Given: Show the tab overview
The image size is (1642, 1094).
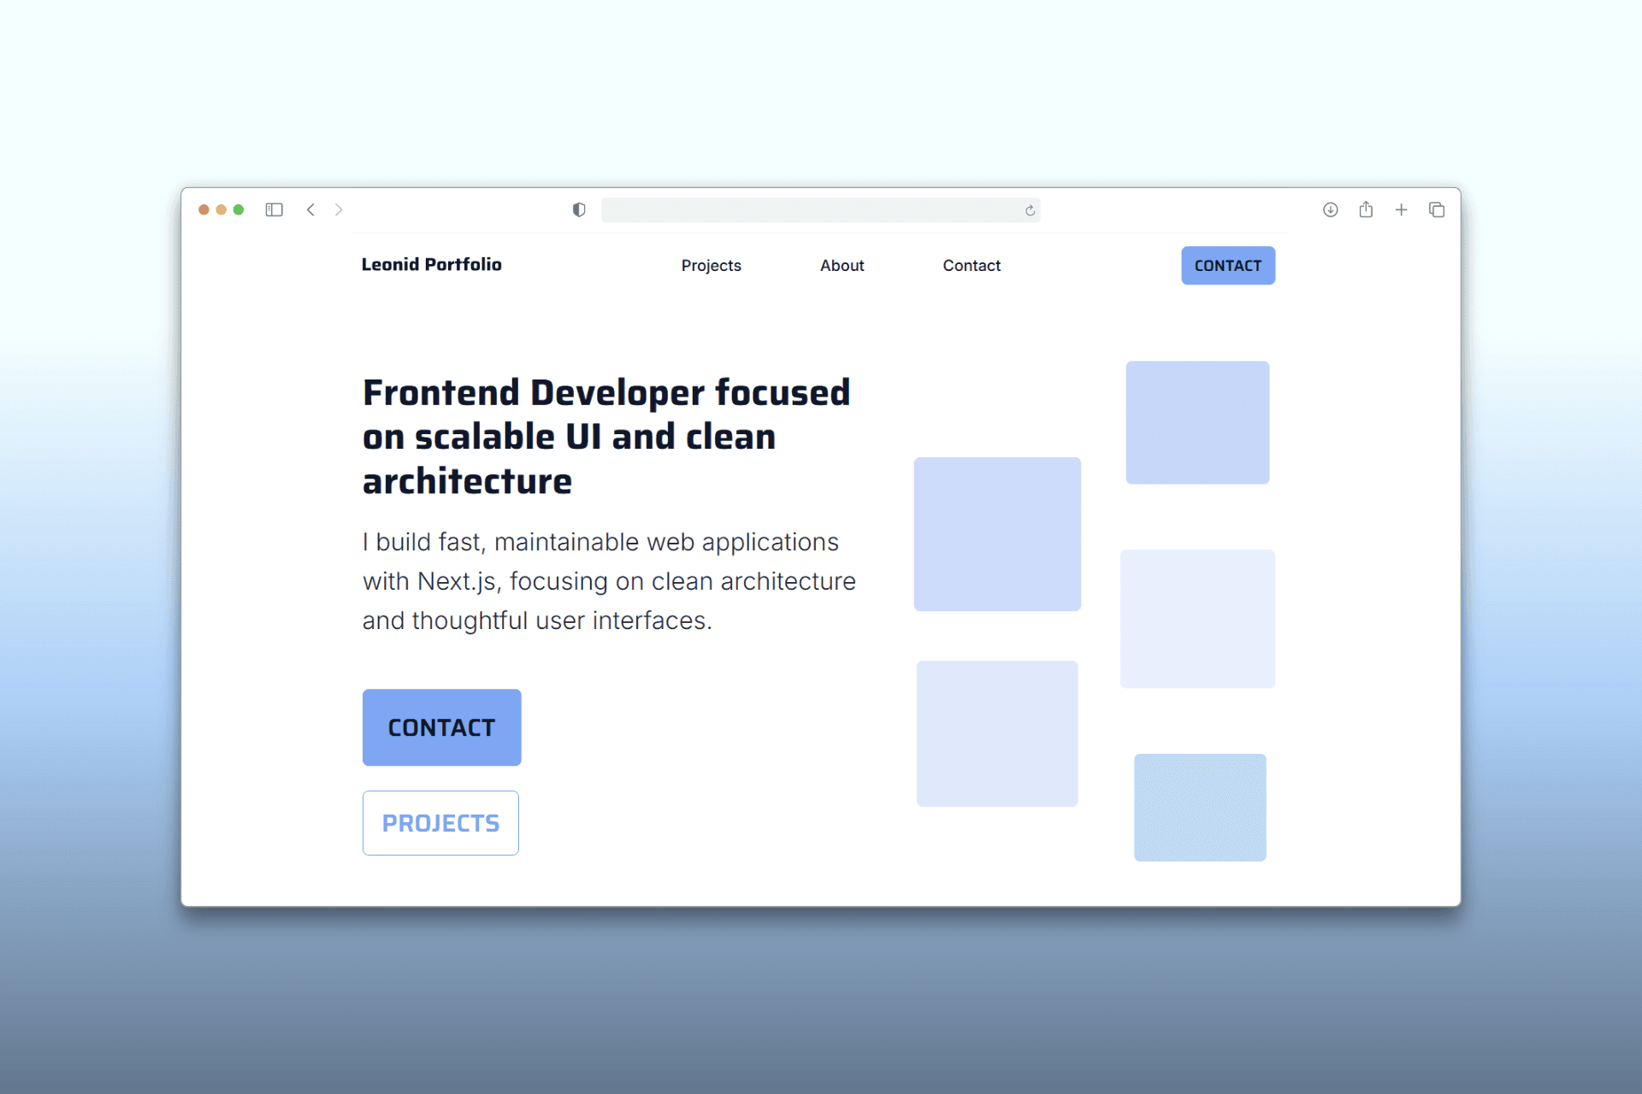Looking at the screenshot, I should pyautogui.click(x=1437, y=209).
